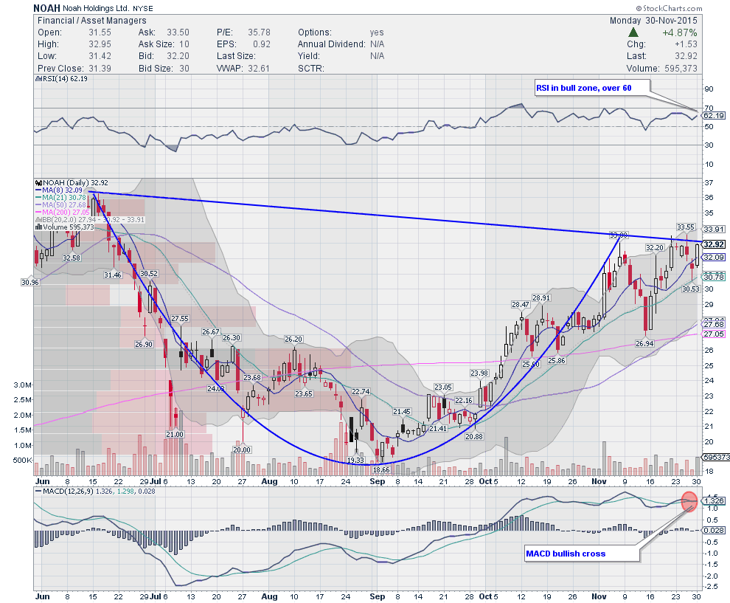
Task: Click the P/E ratio value 35.78
Action: pos(259,32)
